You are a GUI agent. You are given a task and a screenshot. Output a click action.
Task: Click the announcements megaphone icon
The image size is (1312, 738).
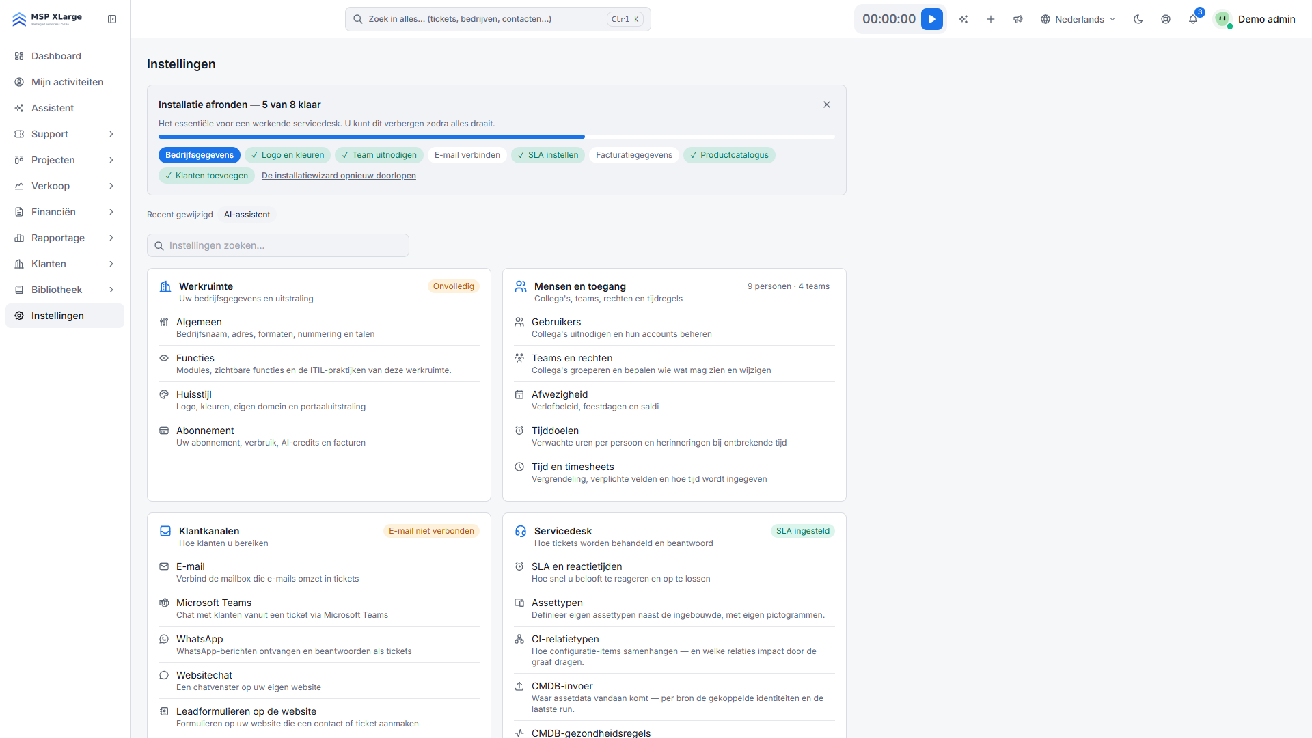point(1018,19)
